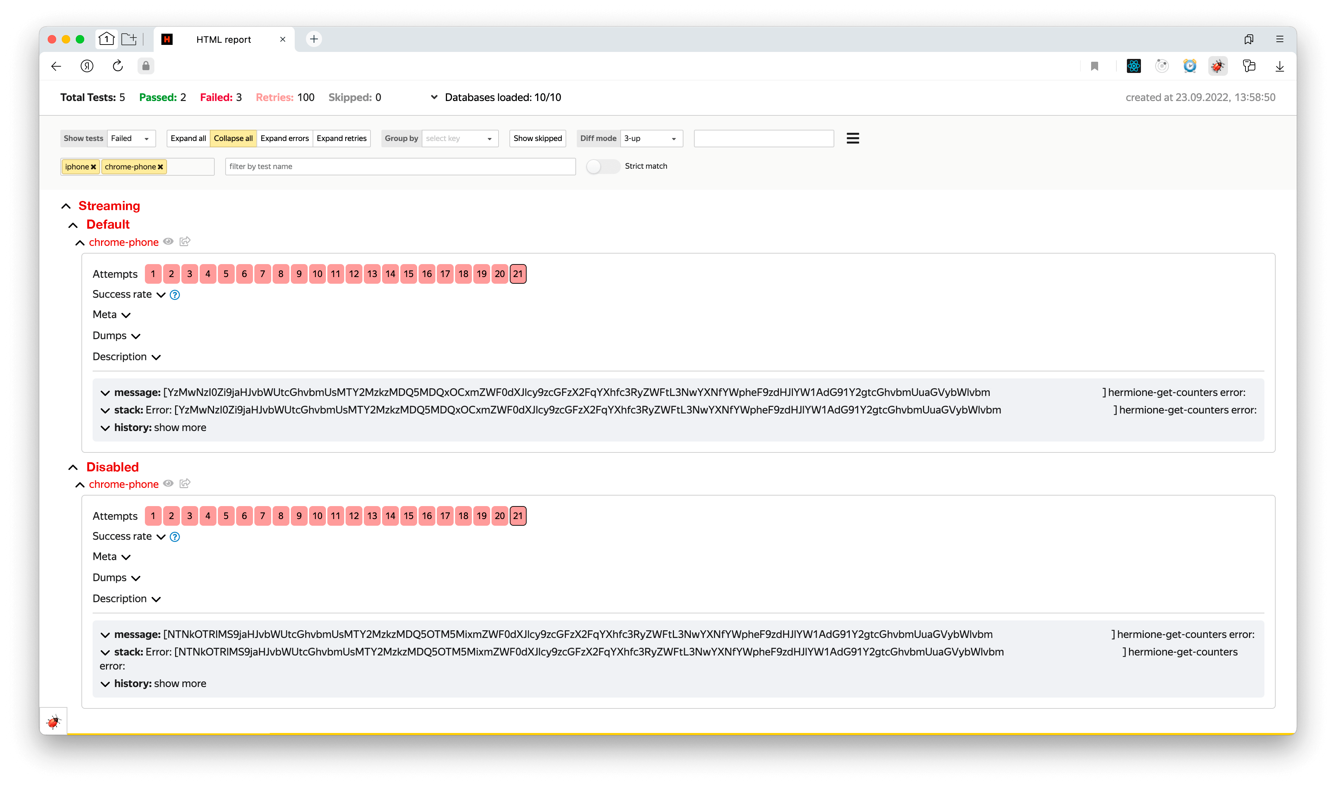Toggle eye visibility icon for Default chrome-phone
1336x787 pixels.
pos(168,242)
